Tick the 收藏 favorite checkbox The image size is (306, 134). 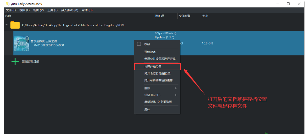(x=139, y=44)
